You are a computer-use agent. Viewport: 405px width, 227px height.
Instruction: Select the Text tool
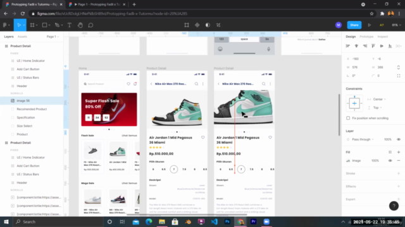point(70,25)
